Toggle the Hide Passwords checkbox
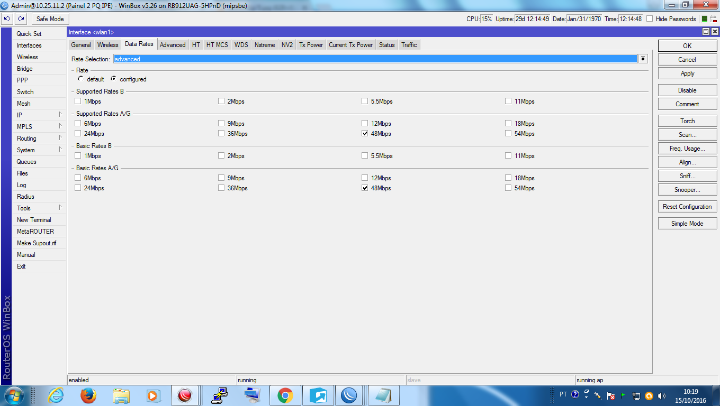720x406 pixels. 650,19
